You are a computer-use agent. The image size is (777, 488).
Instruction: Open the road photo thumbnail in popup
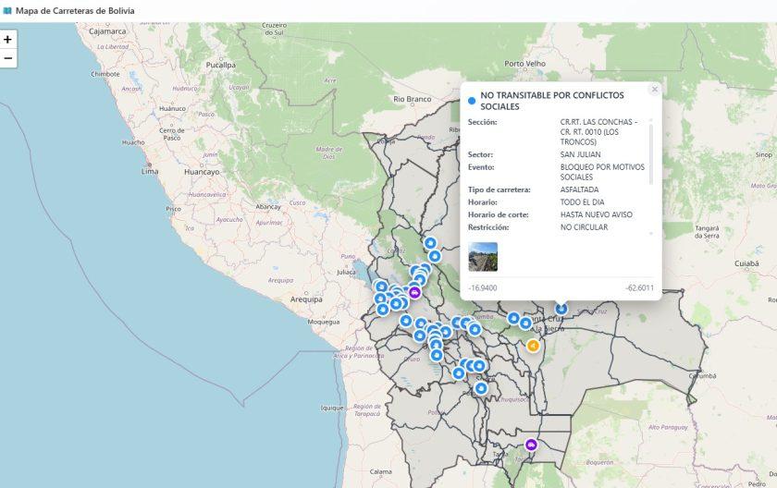click(483, 256)
